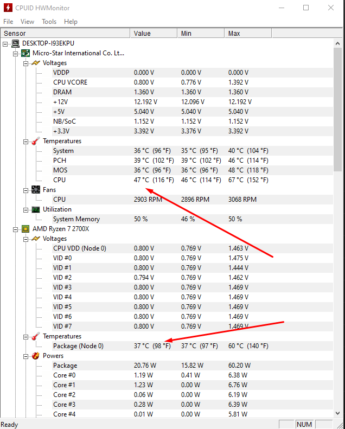Collapse the AMD Ryzen 7 2700X node
The width and height of the screenshot is (345, 429).
[x=16, y=229]
